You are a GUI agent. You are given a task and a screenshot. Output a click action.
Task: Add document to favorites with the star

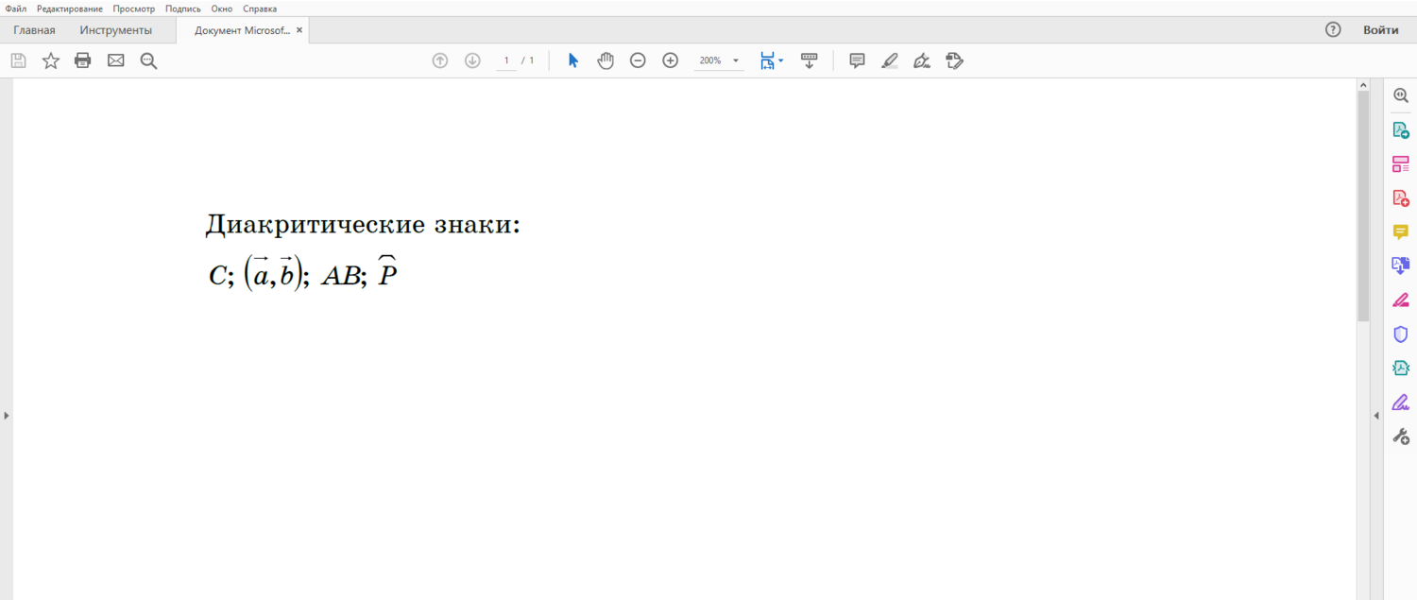[50, 60]
